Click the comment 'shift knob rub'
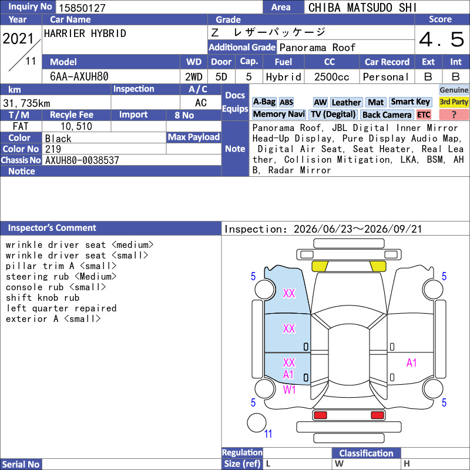Screen dimensions: 470x470 42,298
